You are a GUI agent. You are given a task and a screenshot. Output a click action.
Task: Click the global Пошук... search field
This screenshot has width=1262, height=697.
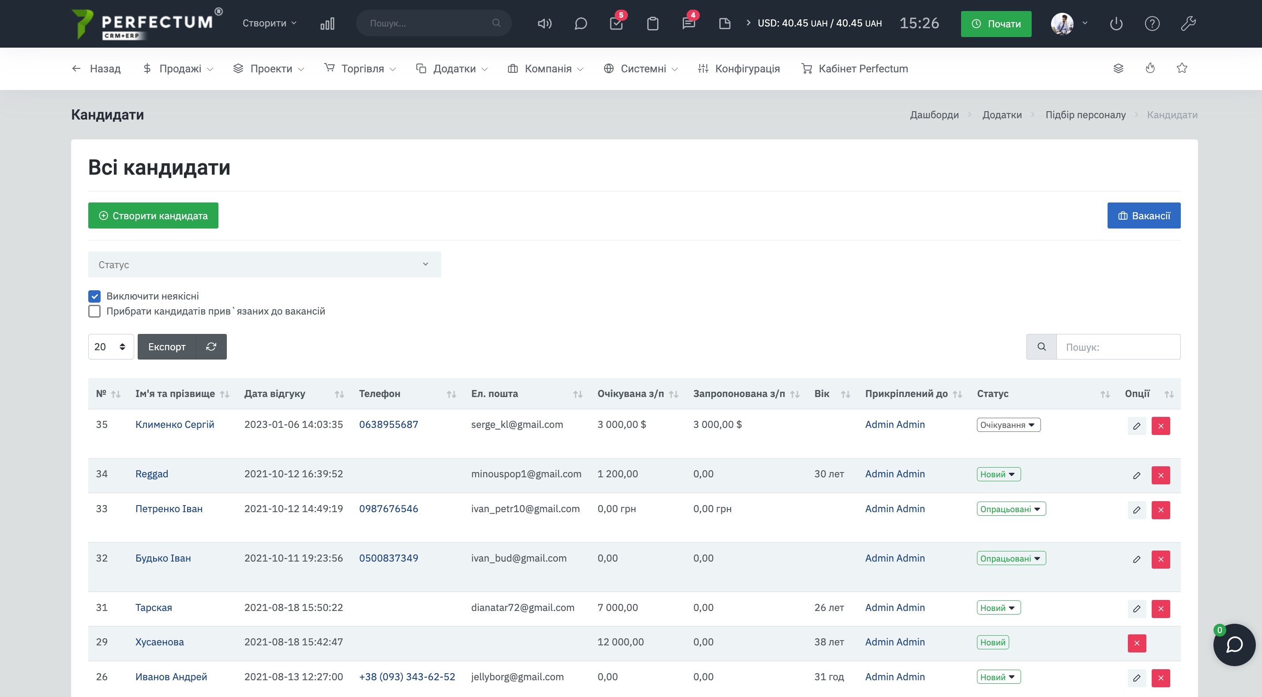click(434, 23)
